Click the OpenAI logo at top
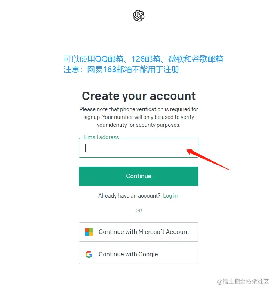The image size is (277, 293). pos(138,16)
